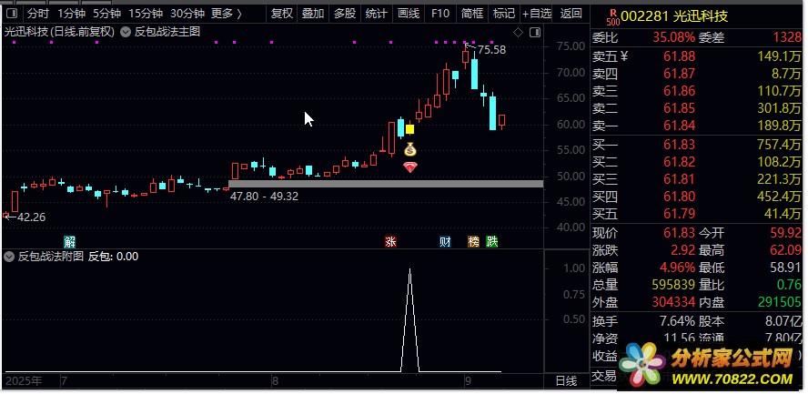Toggle the panel icon right of the diamond
The width and height of the screenshot is (808, 394).
coord(535,33)
